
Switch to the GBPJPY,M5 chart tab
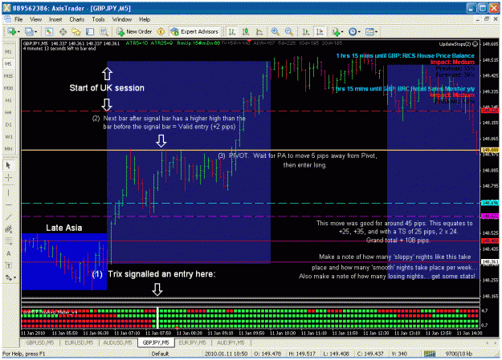156,342
